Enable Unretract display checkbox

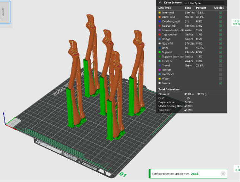[x=221, y=74]
